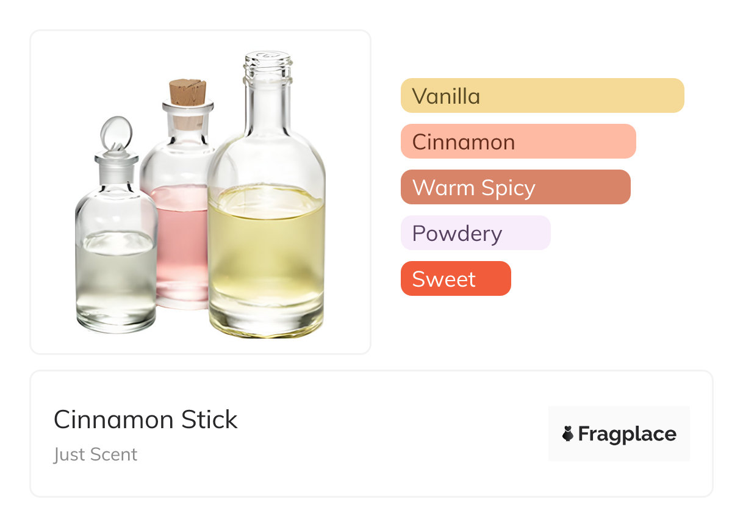Viewport: 743px width, 527px height.
Task: Click the Sweet accord bar
Action: 455,279
